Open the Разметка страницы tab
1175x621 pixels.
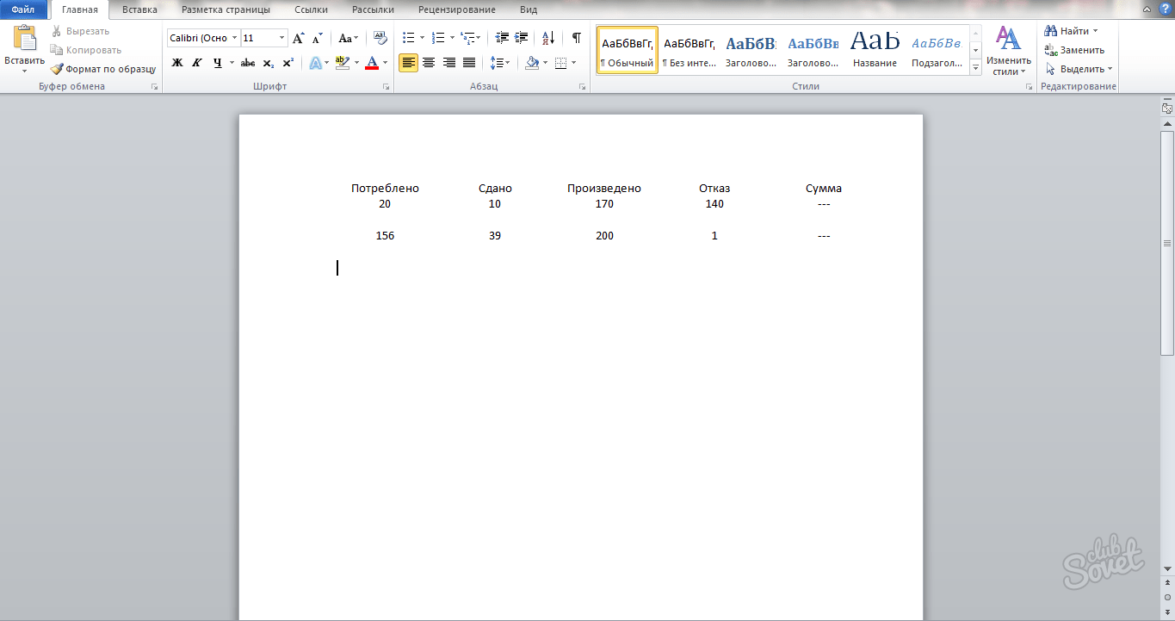click(x=226, y=10)
